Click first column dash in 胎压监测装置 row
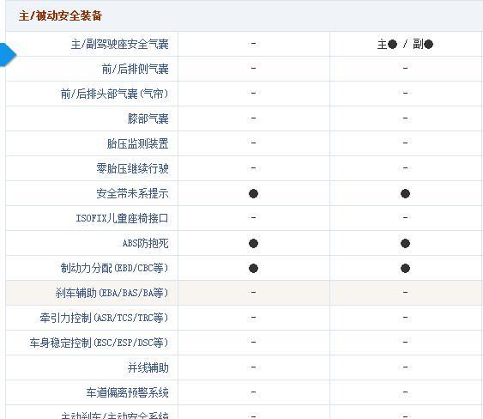483x419 pixels. pyautogui.click(x=253, y=143)
